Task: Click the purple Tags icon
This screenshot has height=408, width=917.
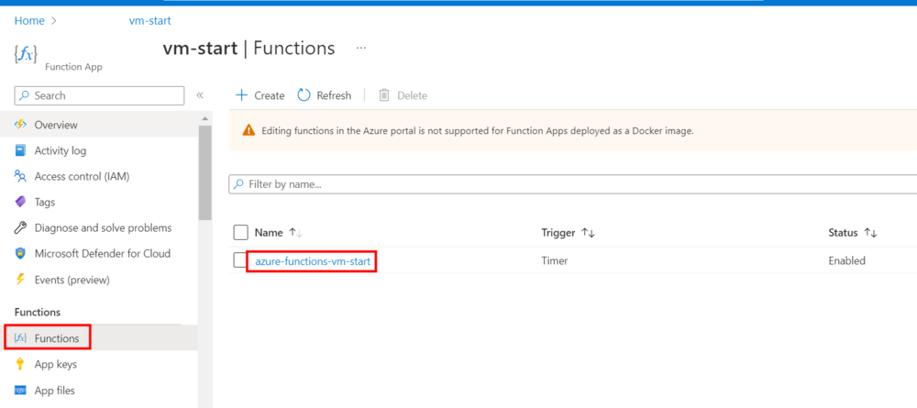Action: [x=20, y=202]
